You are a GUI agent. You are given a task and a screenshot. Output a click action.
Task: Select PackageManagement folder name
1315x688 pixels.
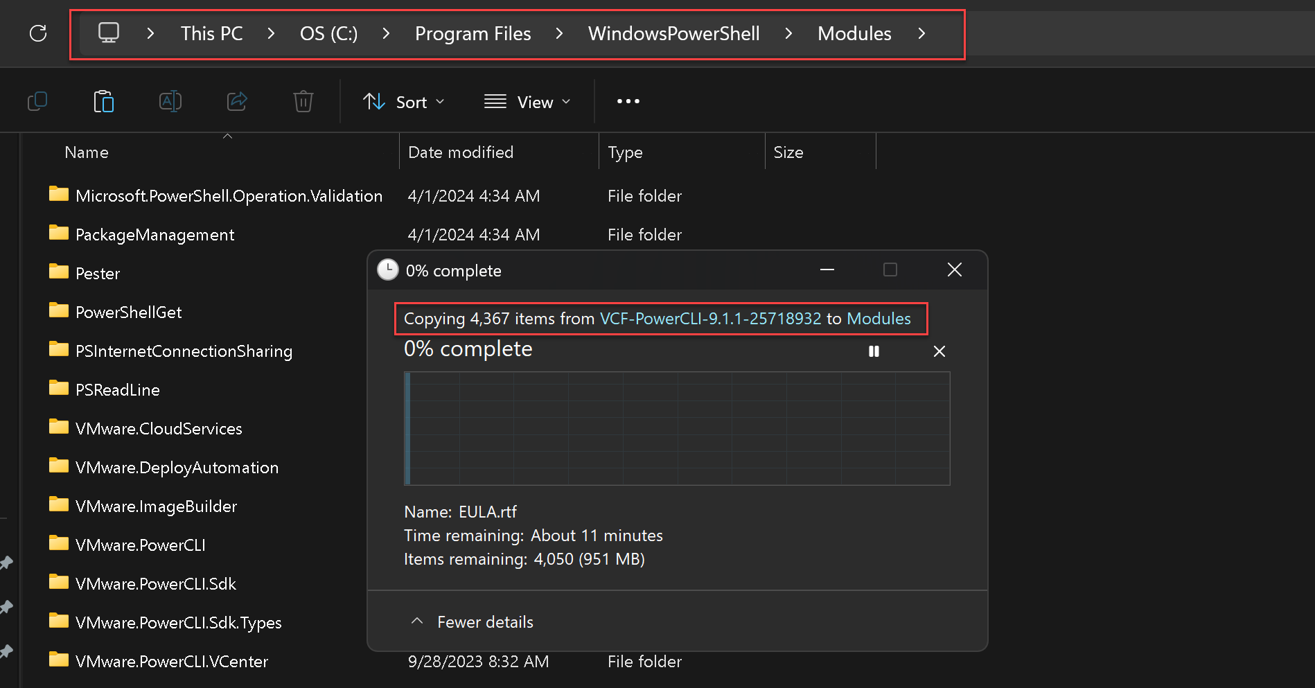155,235
